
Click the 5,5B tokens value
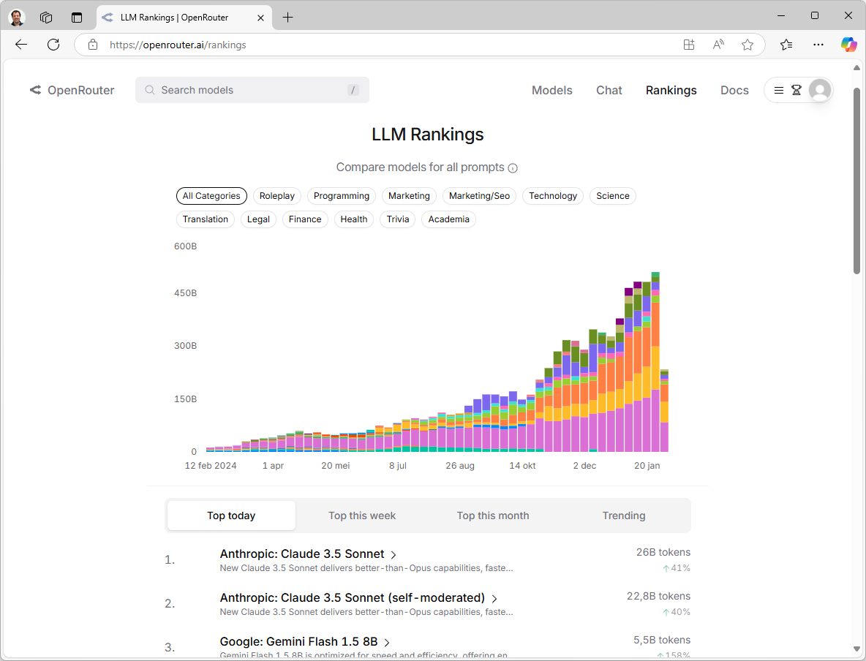point(662,640)
